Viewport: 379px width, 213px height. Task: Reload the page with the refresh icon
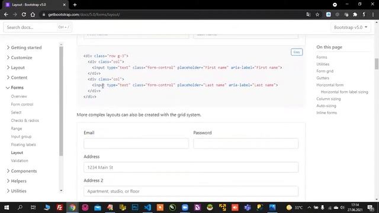pyautogui.click(x=24, y=14)
